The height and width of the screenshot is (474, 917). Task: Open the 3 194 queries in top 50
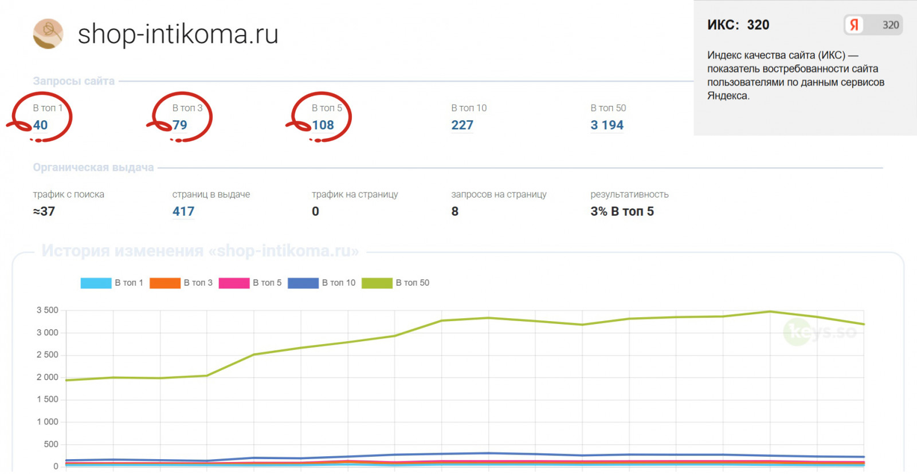(607, 125)
